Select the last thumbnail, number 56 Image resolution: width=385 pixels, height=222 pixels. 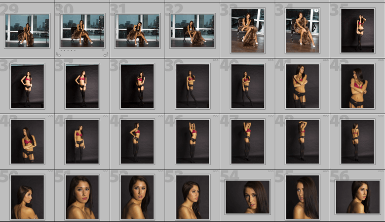coord(357,197)
